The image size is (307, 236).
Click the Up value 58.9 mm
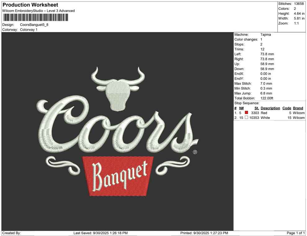(x=267, y=64)
